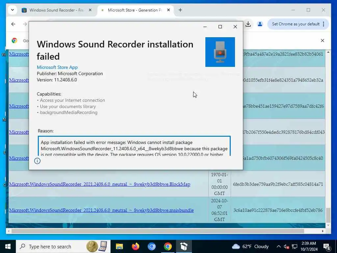The height and width of the screenshot is (253, 337).
Task: Close the Windows Sound Recorder tab
Action: [90, 10]
